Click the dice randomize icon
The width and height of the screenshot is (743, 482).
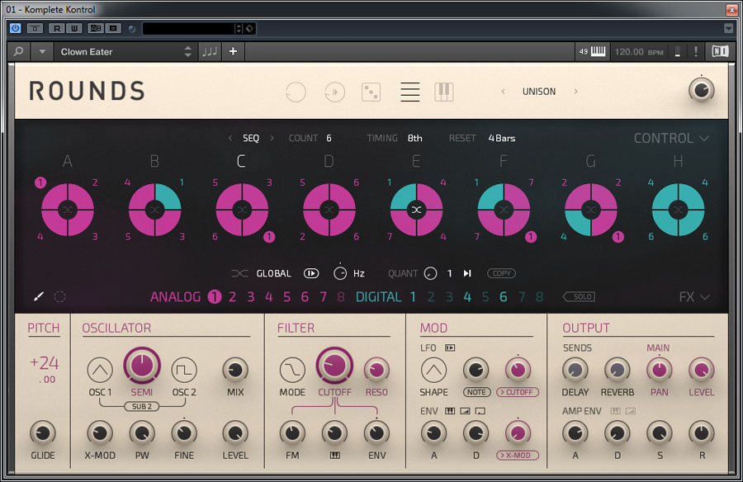371,92
